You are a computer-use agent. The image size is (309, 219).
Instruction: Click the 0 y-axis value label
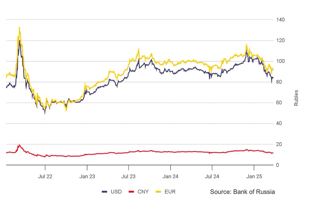tap(278, 165)
